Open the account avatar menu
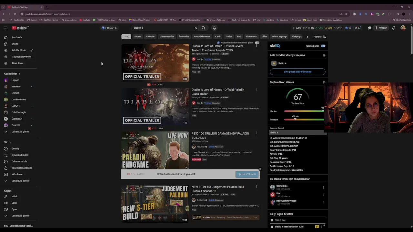413x232 pixels. point(403,28)
